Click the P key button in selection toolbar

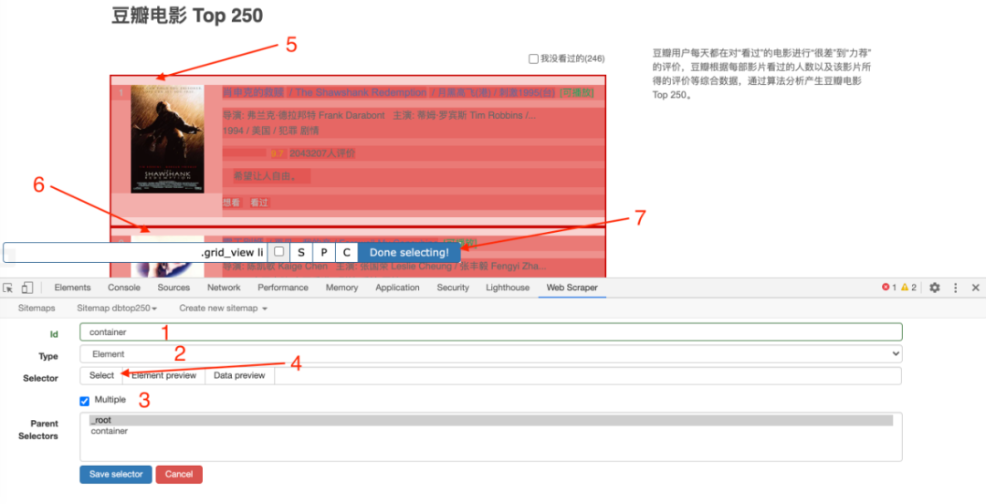click(x=324, y=252)
